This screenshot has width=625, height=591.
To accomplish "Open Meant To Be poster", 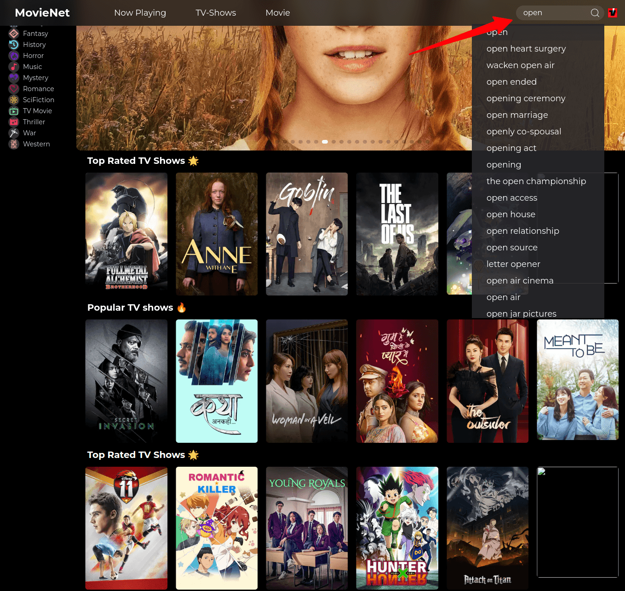I will coord(578,380).
